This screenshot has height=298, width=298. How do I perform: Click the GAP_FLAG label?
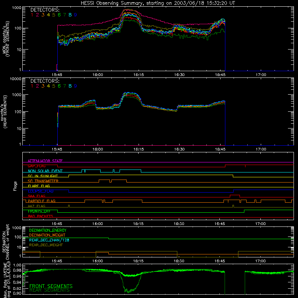[37, 166]
